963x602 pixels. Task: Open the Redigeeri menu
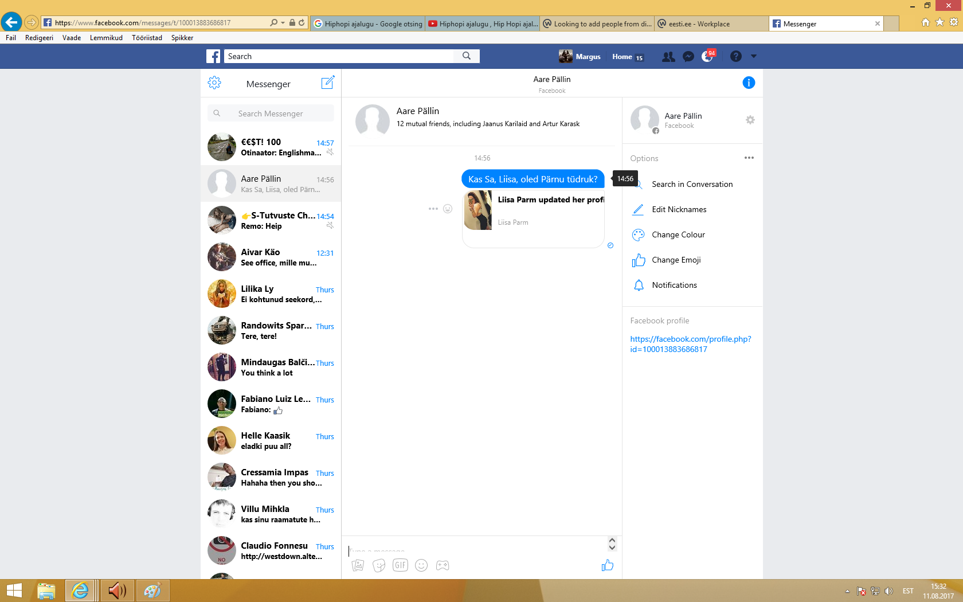click(x=39, y=38)
